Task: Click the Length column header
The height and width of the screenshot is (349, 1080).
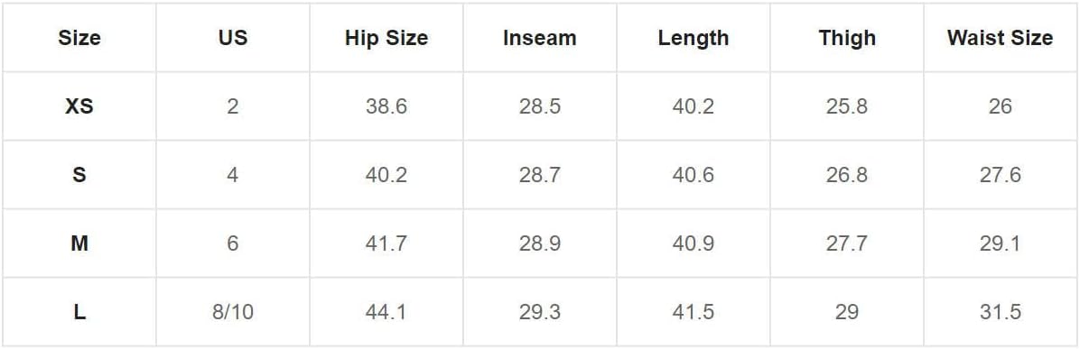Action: pyautogui.click(x=693, y=37)
